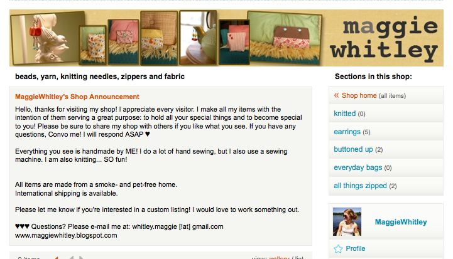Browse the buttoned up section
Image resolution: width=453 pixels, height=259 pixels.
(x=353, y=149)
